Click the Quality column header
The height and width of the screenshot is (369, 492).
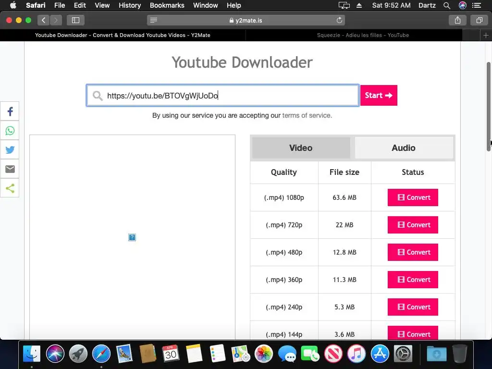[x=284, y=172]
